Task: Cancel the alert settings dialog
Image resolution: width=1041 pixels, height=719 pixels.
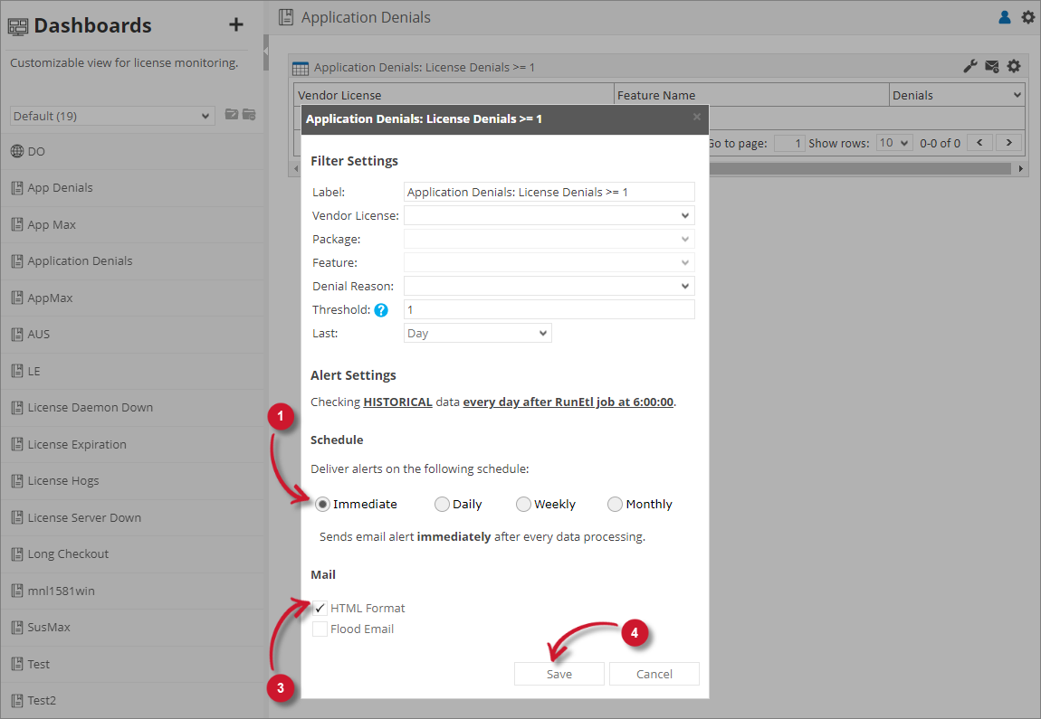Action: point(654,674)
